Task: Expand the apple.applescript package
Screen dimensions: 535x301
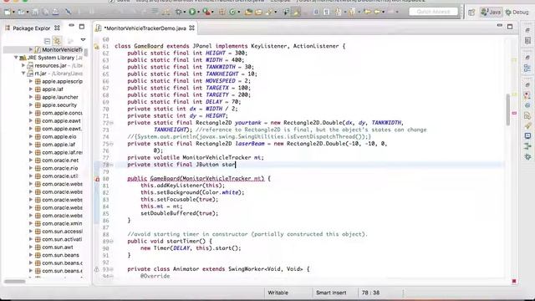Action: [31, 81]
